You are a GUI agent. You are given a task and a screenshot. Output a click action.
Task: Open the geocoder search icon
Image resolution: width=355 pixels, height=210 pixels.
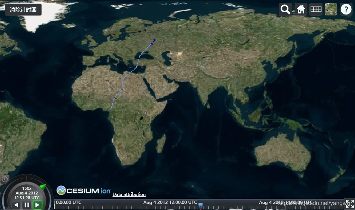click(x=285, y=9)
